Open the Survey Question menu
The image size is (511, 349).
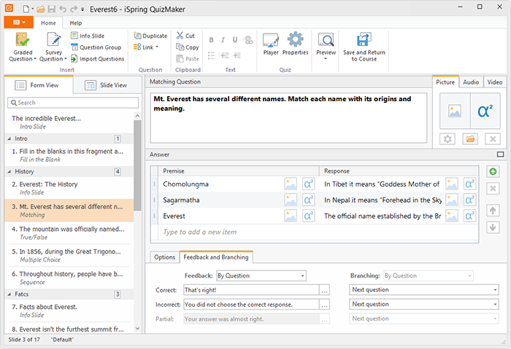[x=53, y=47]
